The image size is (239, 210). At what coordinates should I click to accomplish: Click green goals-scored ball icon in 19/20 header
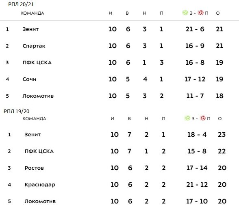tap(187, 118)
